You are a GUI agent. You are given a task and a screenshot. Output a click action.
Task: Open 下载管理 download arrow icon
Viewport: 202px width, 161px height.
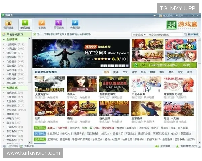(177, 146)
